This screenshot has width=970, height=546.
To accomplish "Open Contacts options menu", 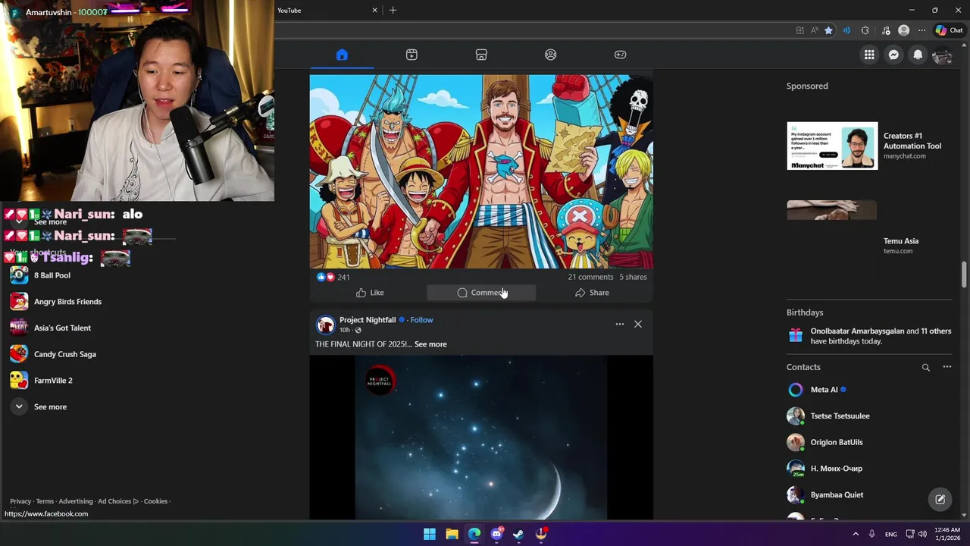I will (947, 367).
